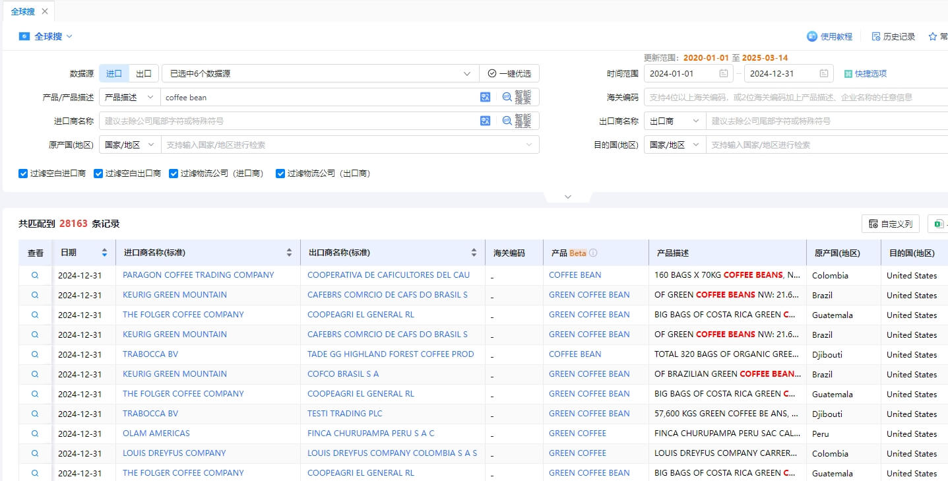View details of LOUIS DREYFUS COMPANY row
The image size is (948, 481).
click(x=35, y=453)
